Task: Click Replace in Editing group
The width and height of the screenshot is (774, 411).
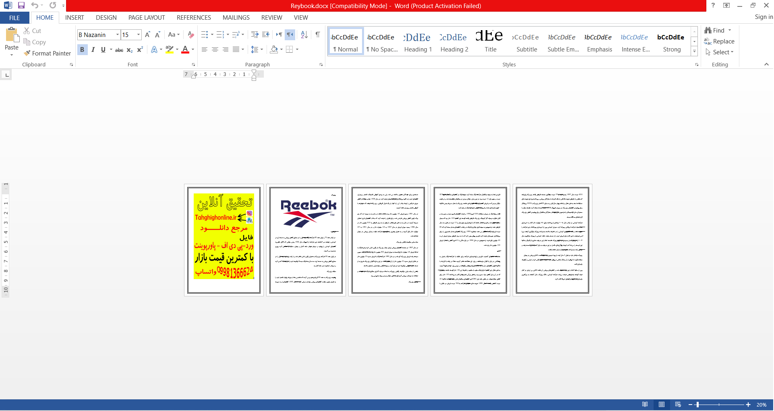Action: coord(720,41)
